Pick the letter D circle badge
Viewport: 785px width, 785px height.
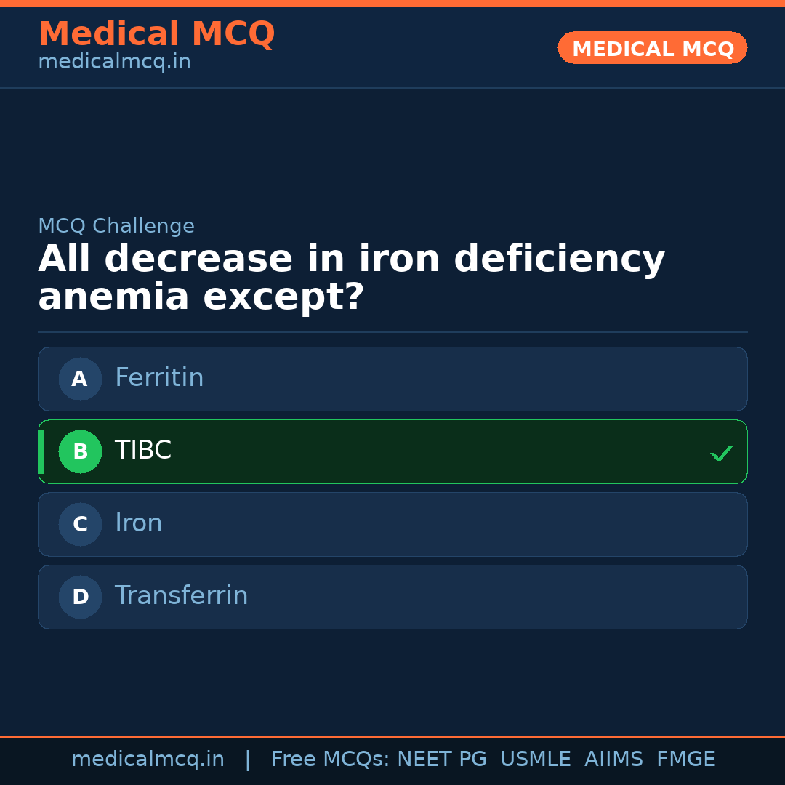pos(80,597)
